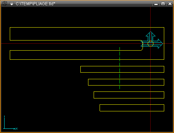Maximize the PLIAGE.tld document window
Viewport: 174px width, 133px height.
coord(163,4)
